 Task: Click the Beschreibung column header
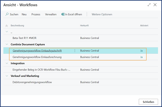17,26
